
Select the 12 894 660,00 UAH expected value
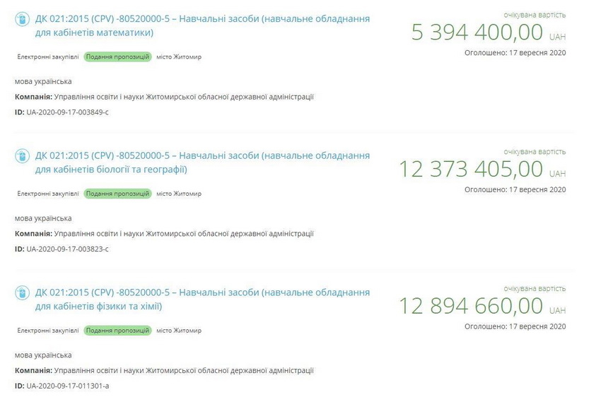[471, 307]
